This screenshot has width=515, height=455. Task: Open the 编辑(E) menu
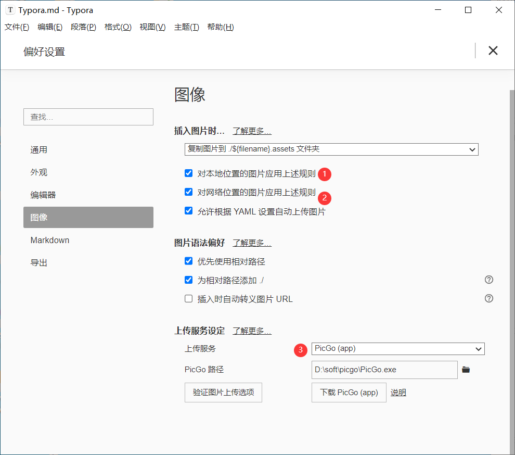tap(50, 27)
